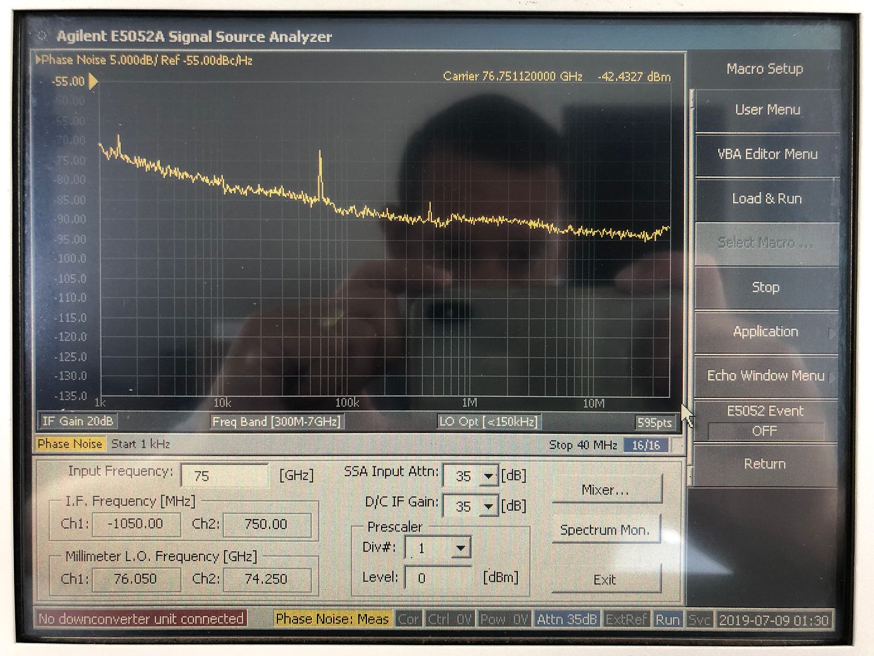Click the Input Frequency field
The height and width of the screenshot is (656, 874).
tap(225, 476)
